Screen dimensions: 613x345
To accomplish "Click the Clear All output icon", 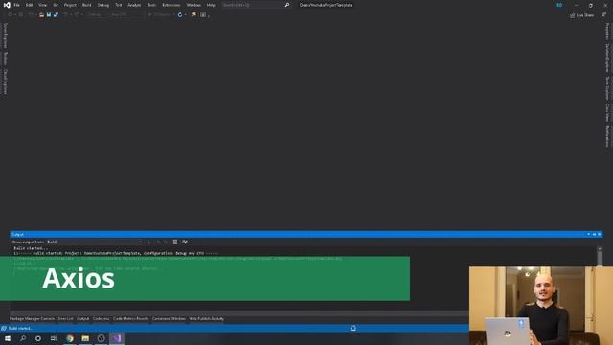I will 175,242.
